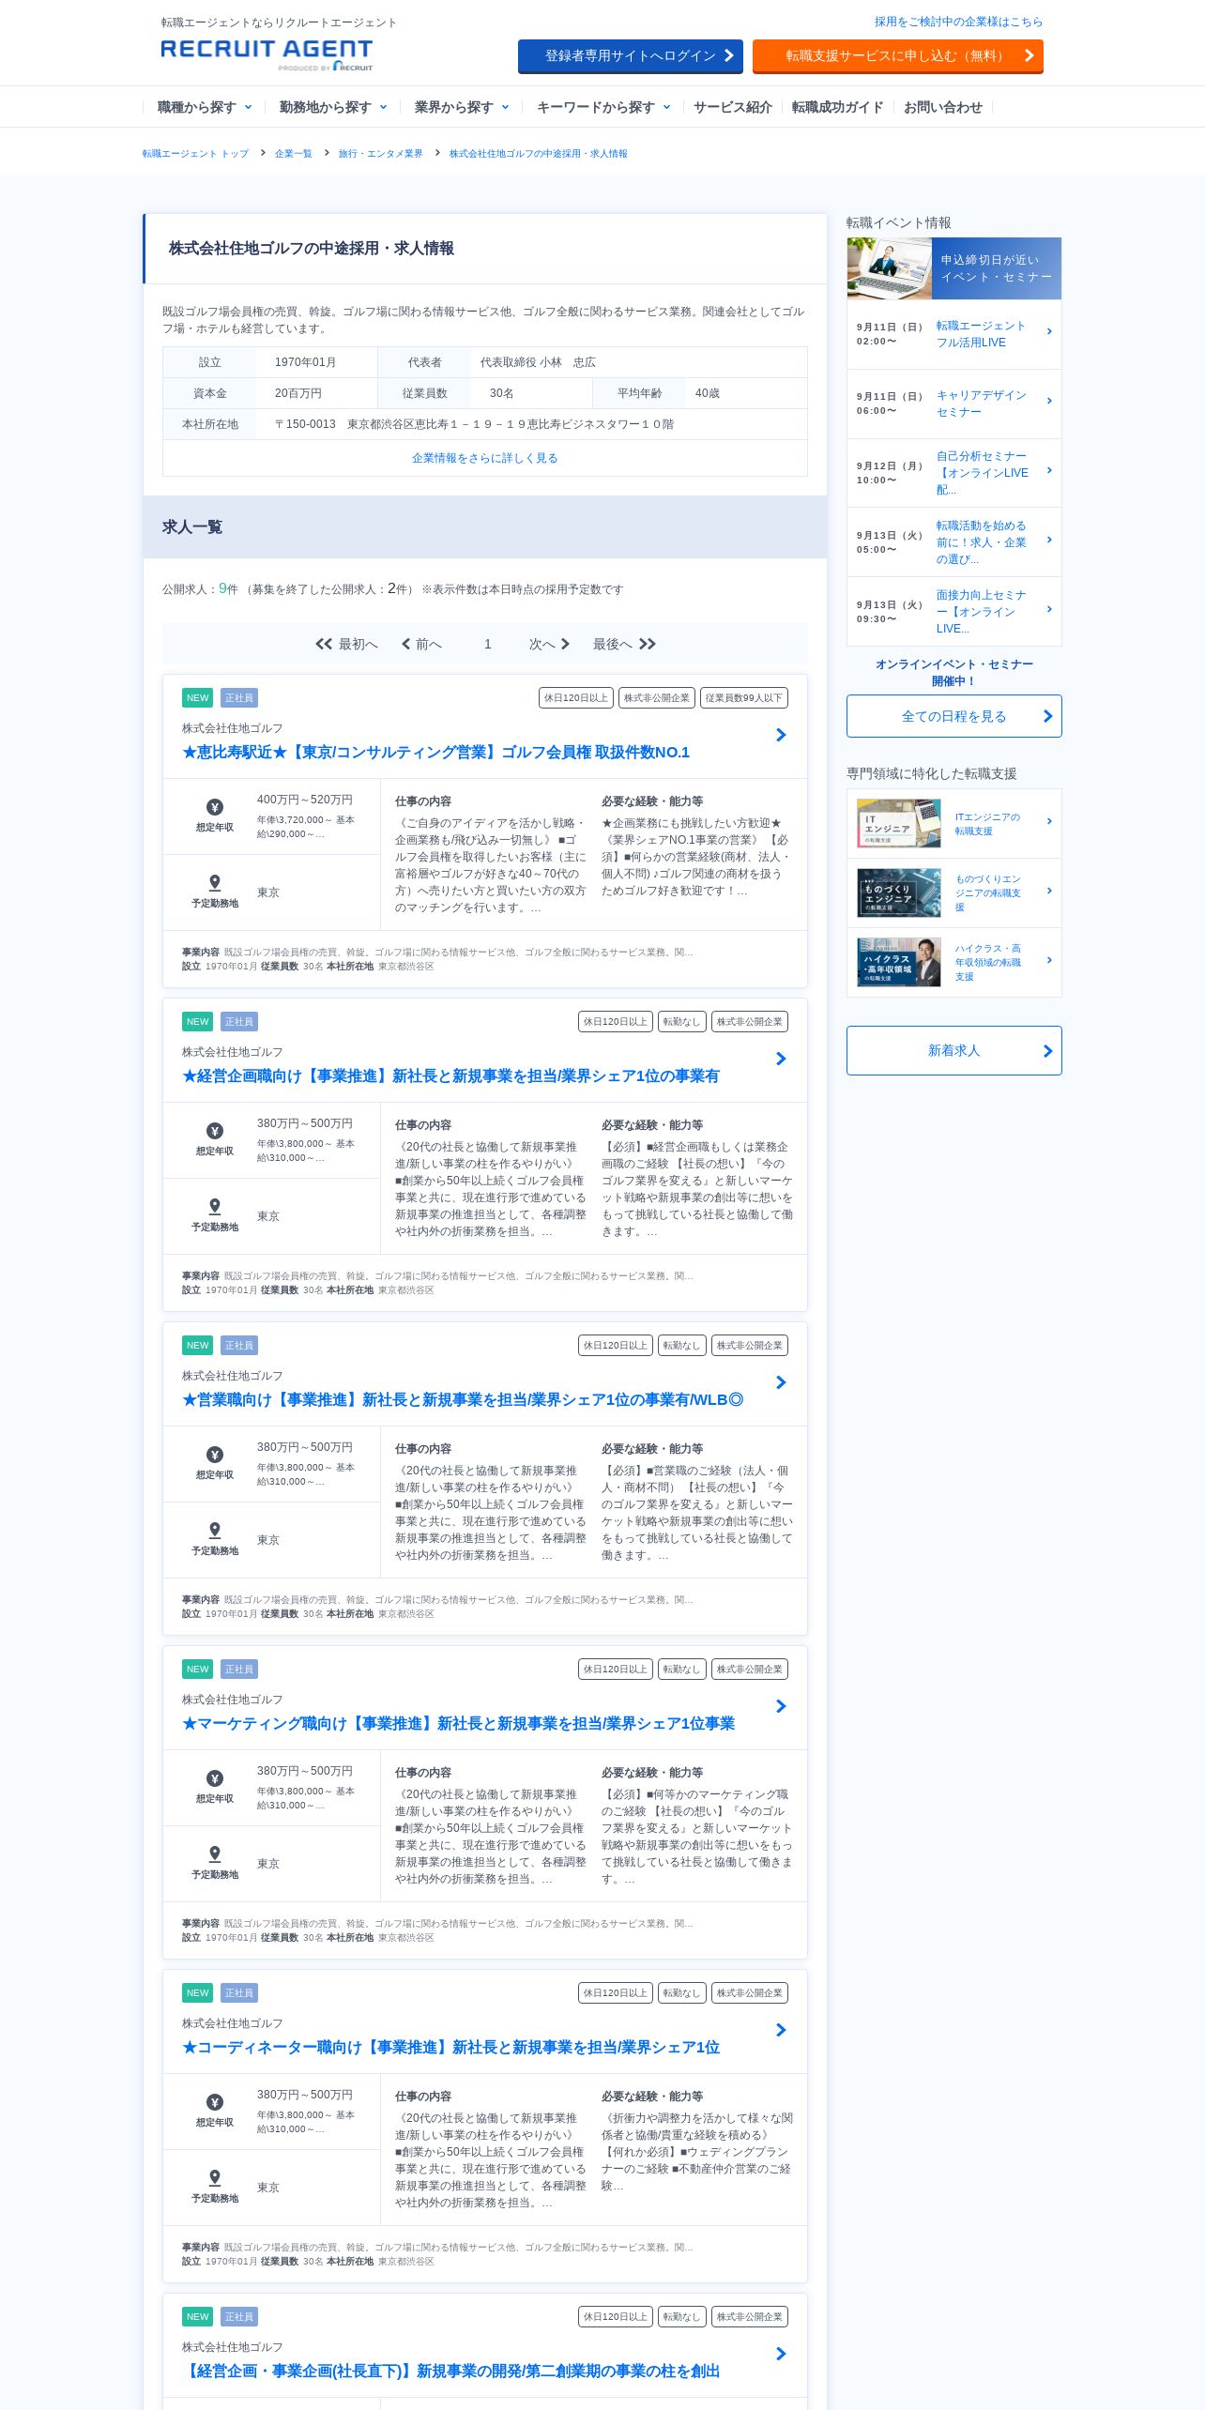The height and width of the screenshot is (2410, 1205).
Task: Open 採用をご検討中の企業様はこちら link
Action: pyautogui.click(x=958, y=22)
